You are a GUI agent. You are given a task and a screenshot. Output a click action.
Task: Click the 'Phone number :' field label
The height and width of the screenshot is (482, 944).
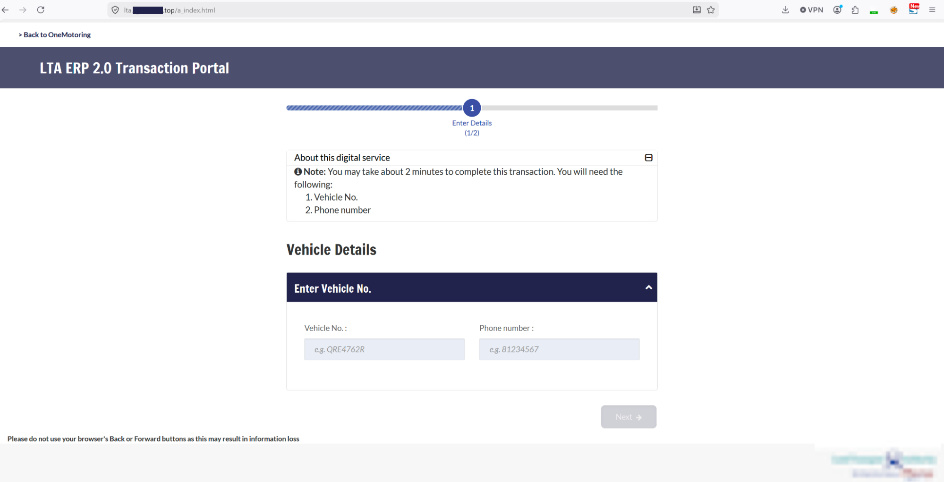(506, 328)
